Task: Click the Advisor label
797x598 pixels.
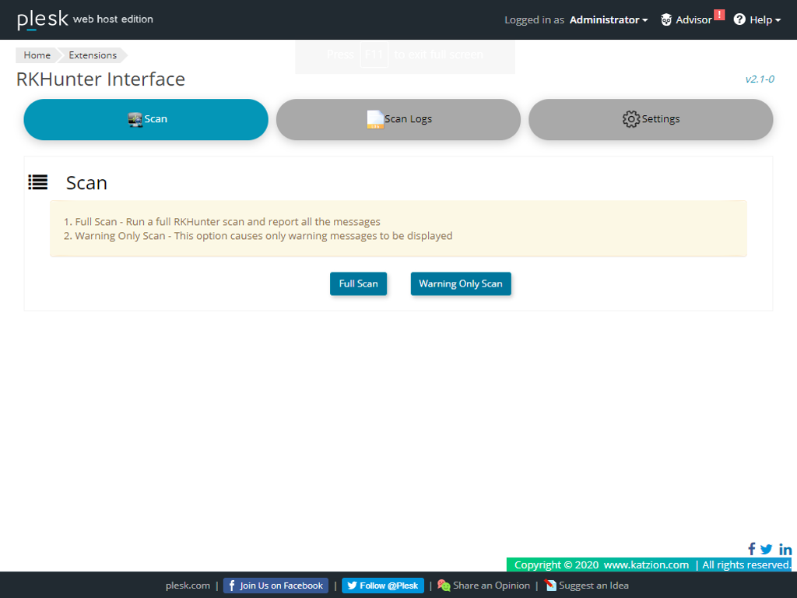Action: [x=693, y=19]
